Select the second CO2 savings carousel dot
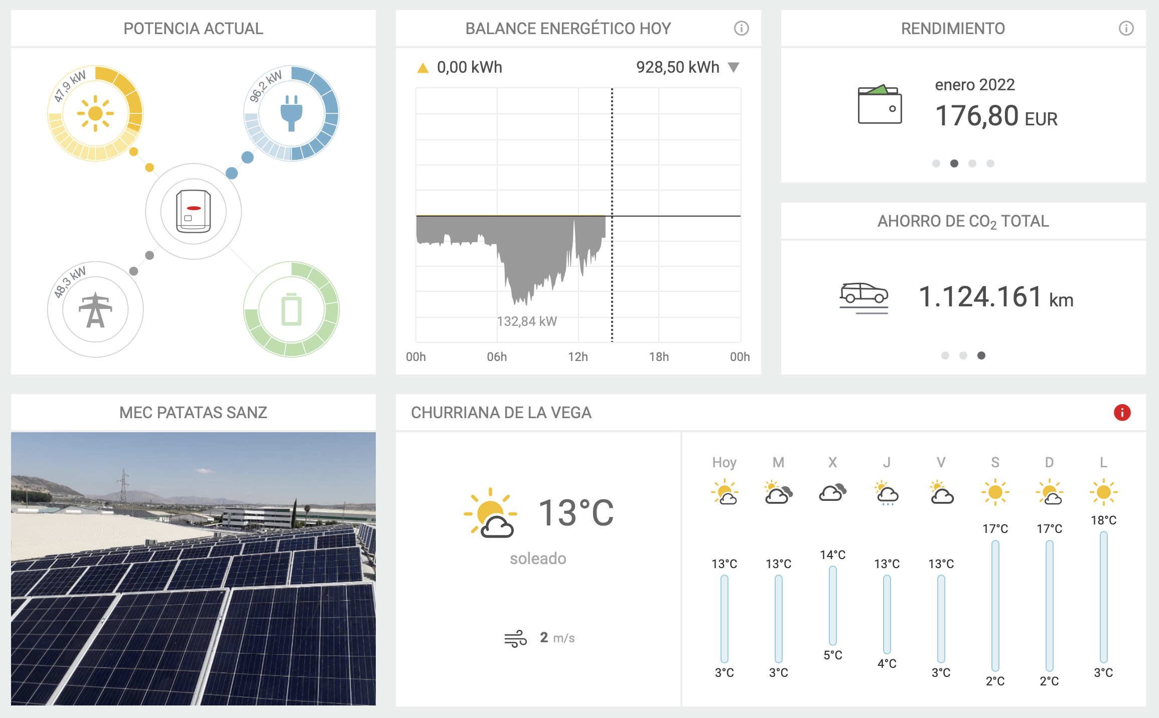1159x718 pixels. [x=963, y=355]
